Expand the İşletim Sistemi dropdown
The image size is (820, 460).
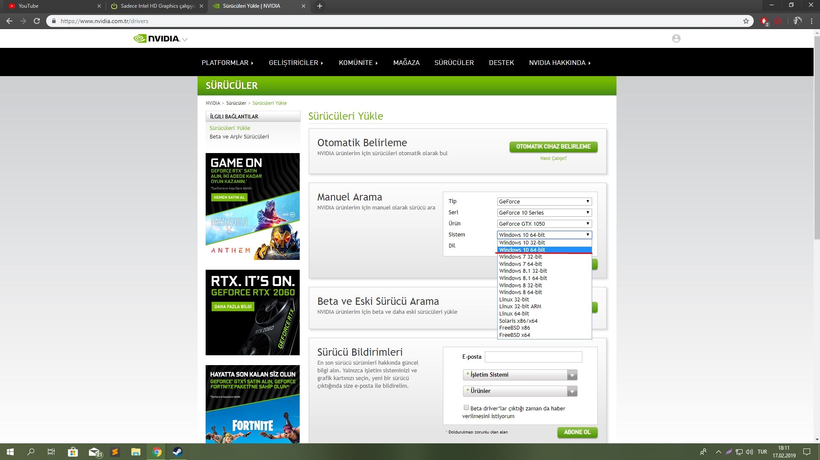pyautogui.click(x=520, y=375)
